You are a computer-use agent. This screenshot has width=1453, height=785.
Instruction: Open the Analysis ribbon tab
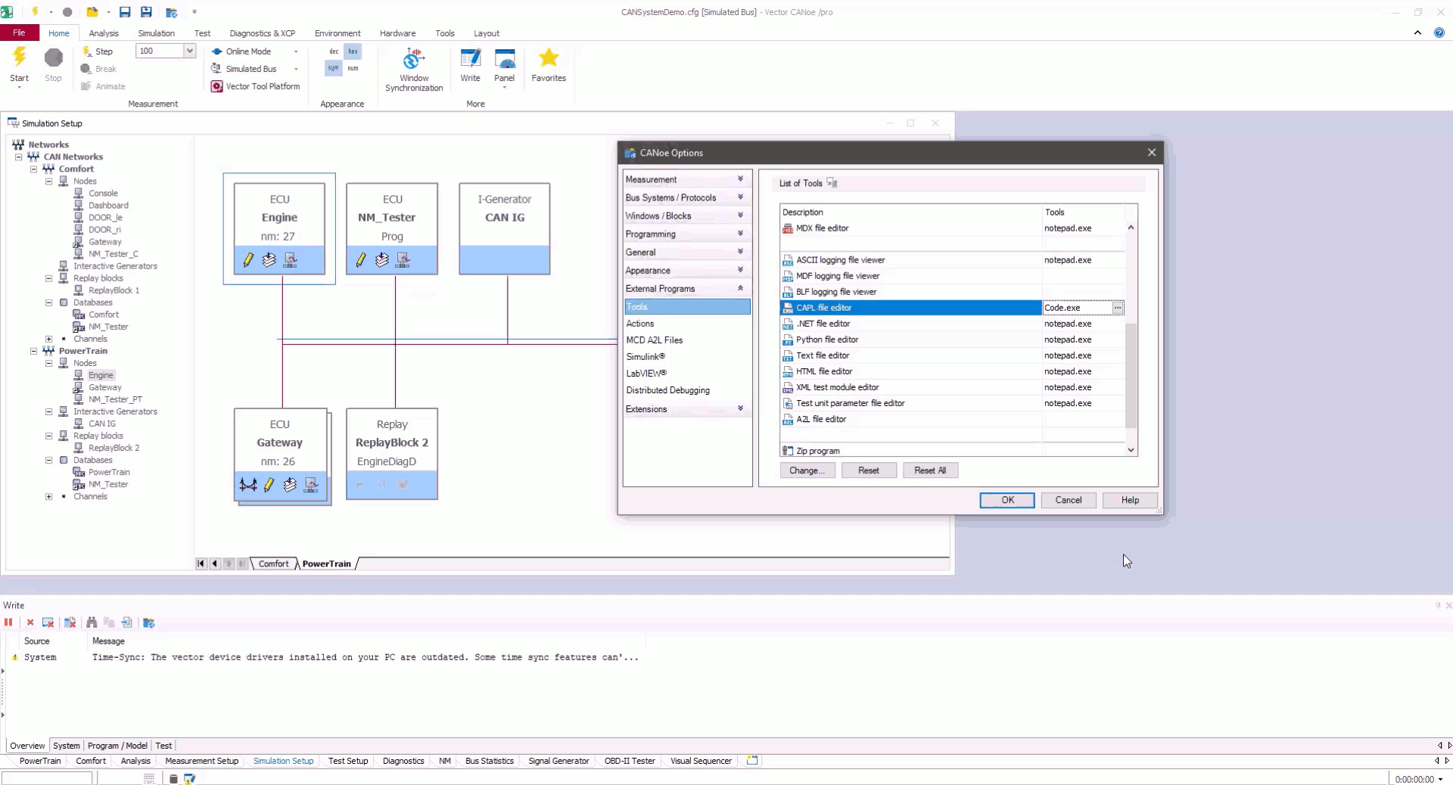click(x=104, y=33)
